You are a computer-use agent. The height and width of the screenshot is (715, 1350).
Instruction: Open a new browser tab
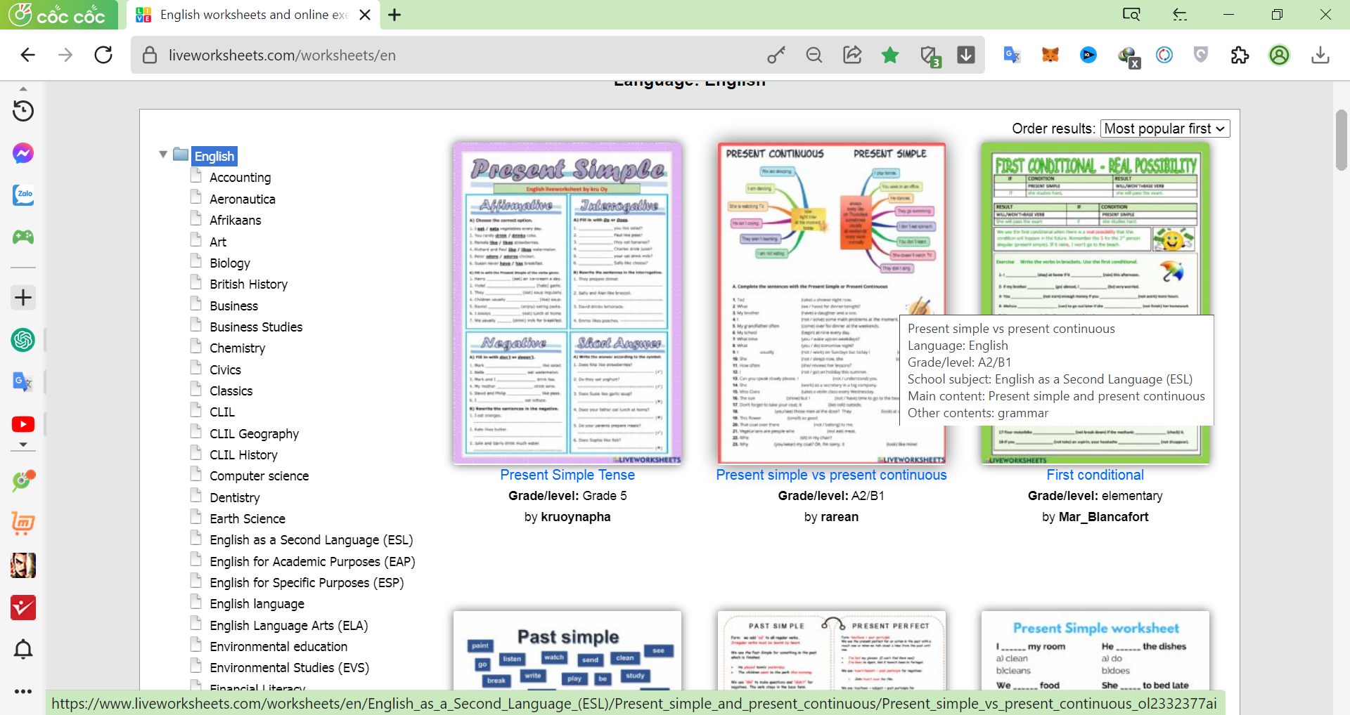click(x=394, y=15)
